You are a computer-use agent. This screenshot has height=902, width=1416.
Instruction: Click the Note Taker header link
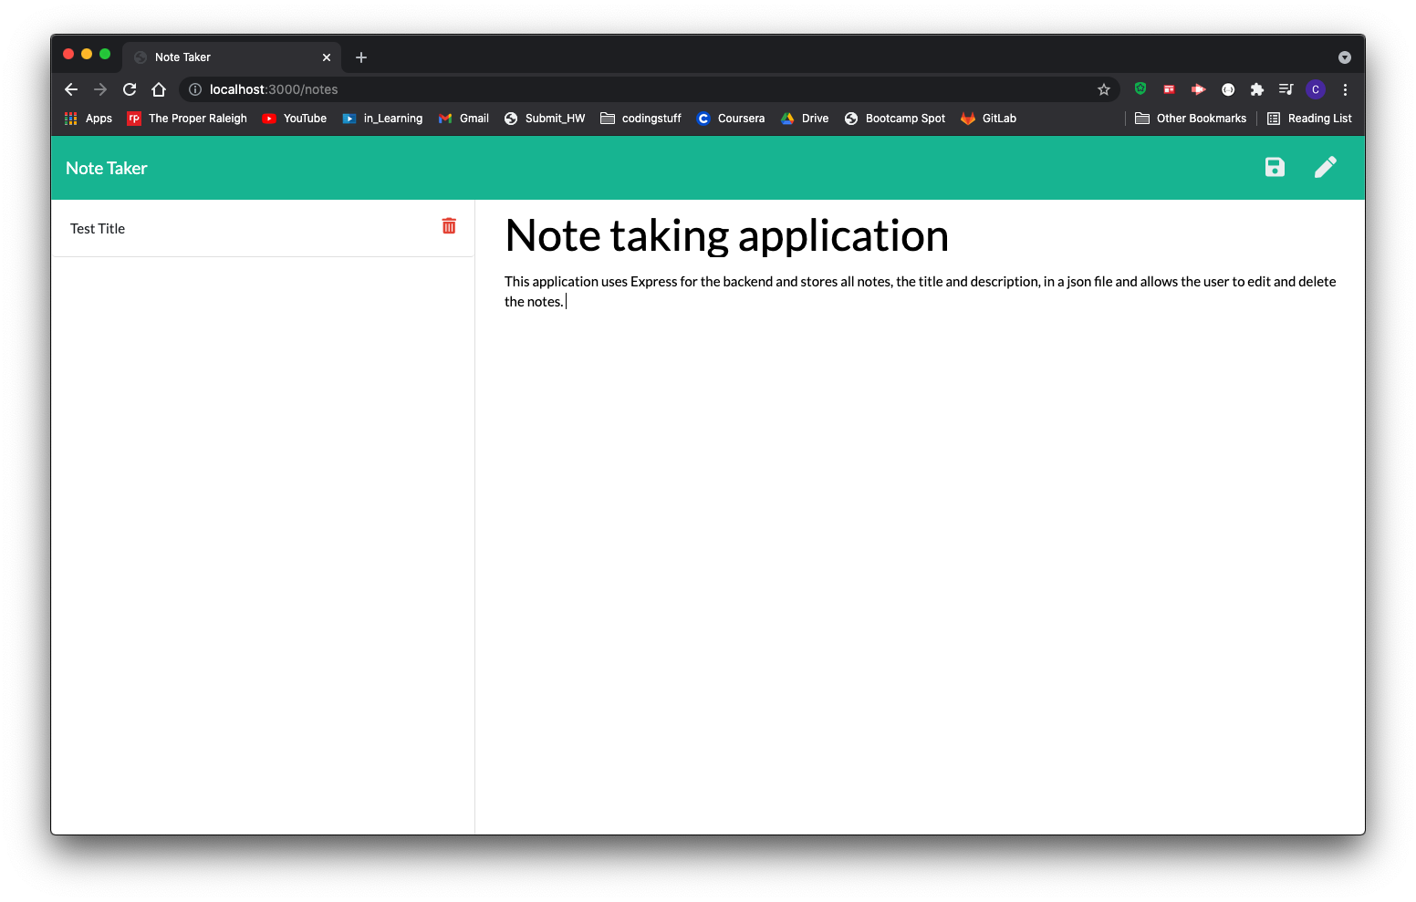pyautogui.click(x=107, y=168)
